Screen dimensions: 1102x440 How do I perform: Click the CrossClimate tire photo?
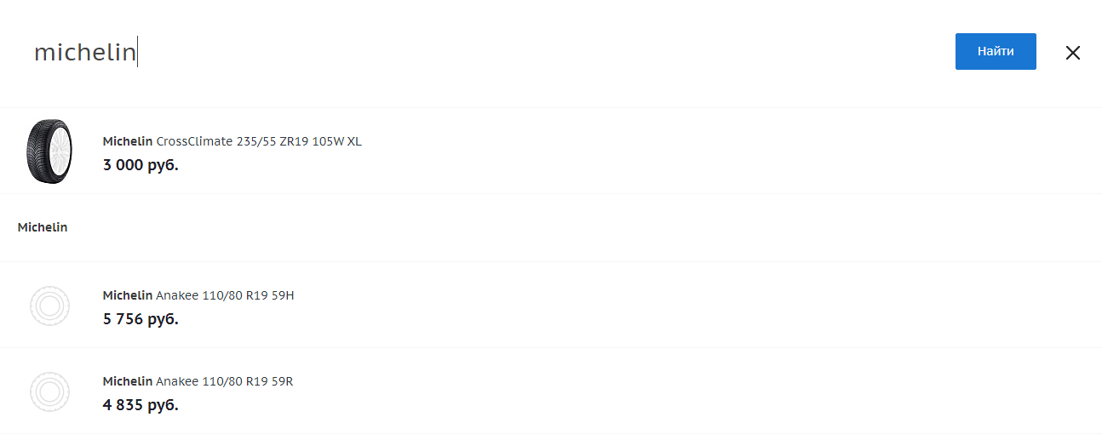pyautogui.click(x=49, y=151)
